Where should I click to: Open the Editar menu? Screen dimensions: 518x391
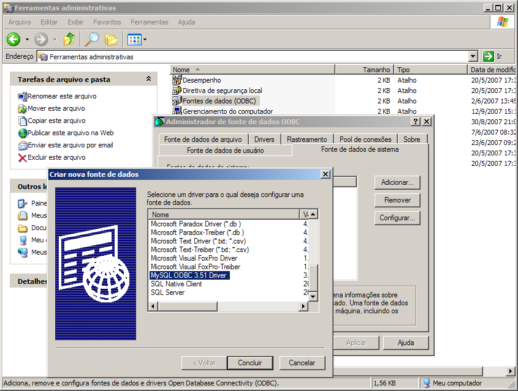click(x=49, y=22)
